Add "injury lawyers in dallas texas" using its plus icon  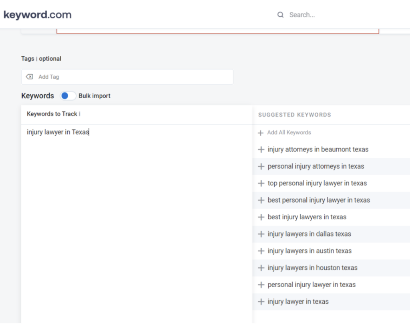pyautogui.click(x=260, y=234)
